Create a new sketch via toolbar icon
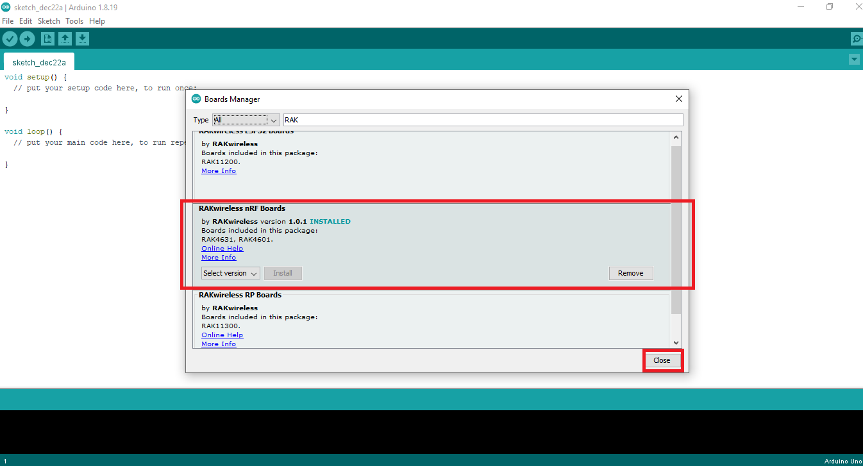Viewport: 863px width, 466px height. (x=47, y=38)
